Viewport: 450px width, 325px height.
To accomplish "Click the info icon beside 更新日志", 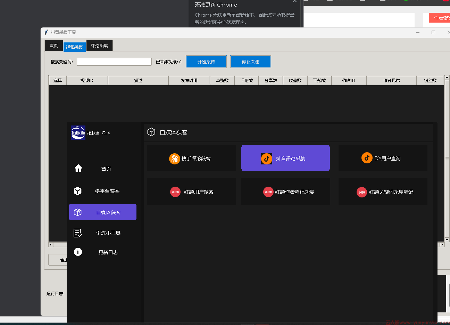I will pos(78,252).
